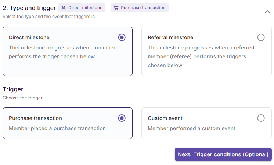Click the "Direct milestone" badge label text

click(85, 8)
